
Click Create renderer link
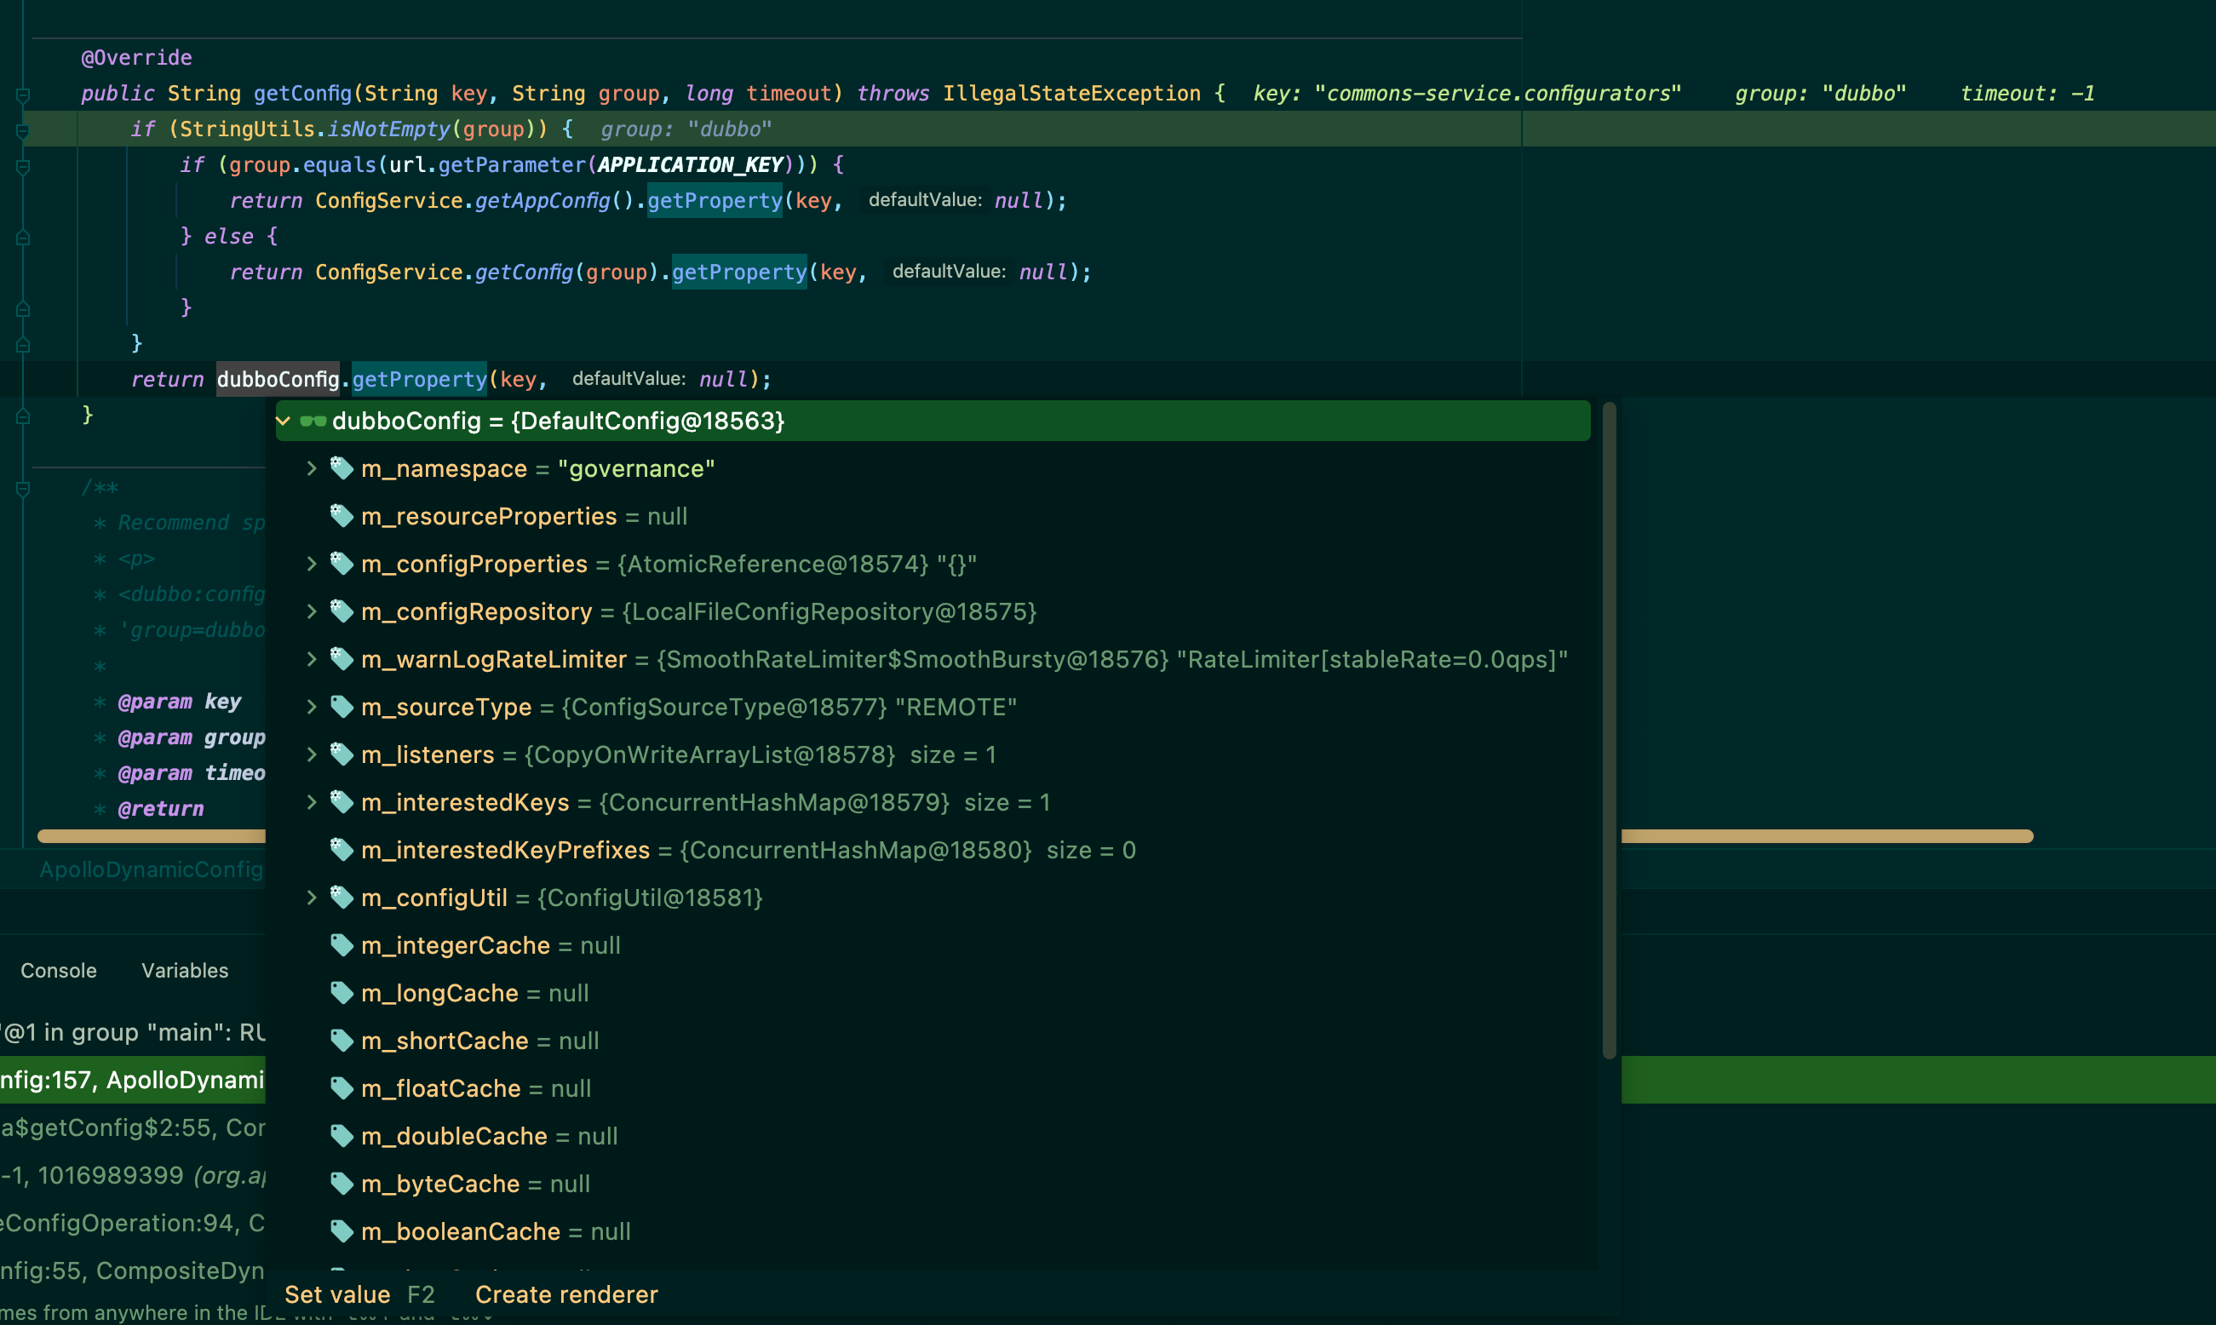(x=566, y=1294)
